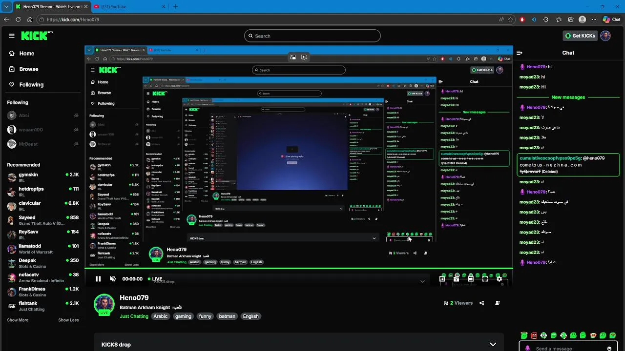625x351 pixels.
Task: Open the red ad blocker extension
Action: 522,19
